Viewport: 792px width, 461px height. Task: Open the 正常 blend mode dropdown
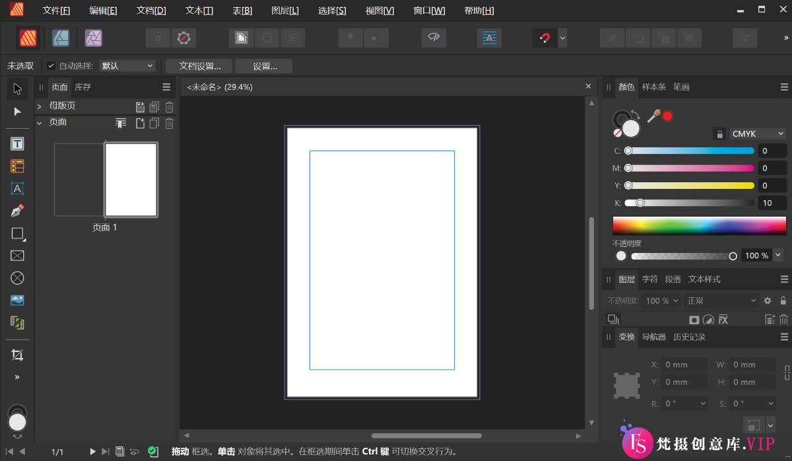click(722, 301)
